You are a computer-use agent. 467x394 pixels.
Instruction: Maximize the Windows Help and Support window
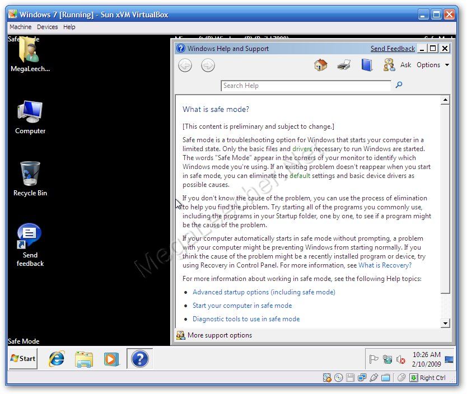coord(433,48)
